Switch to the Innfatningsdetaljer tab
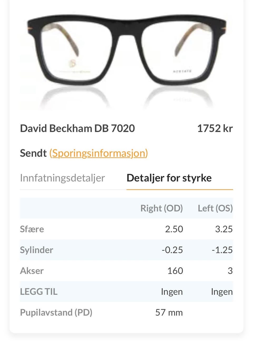This screenshot has width=253, height=341. (x=62, y=178)
